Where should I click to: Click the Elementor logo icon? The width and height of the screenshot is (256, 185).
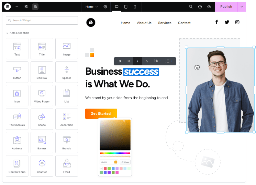7,7
